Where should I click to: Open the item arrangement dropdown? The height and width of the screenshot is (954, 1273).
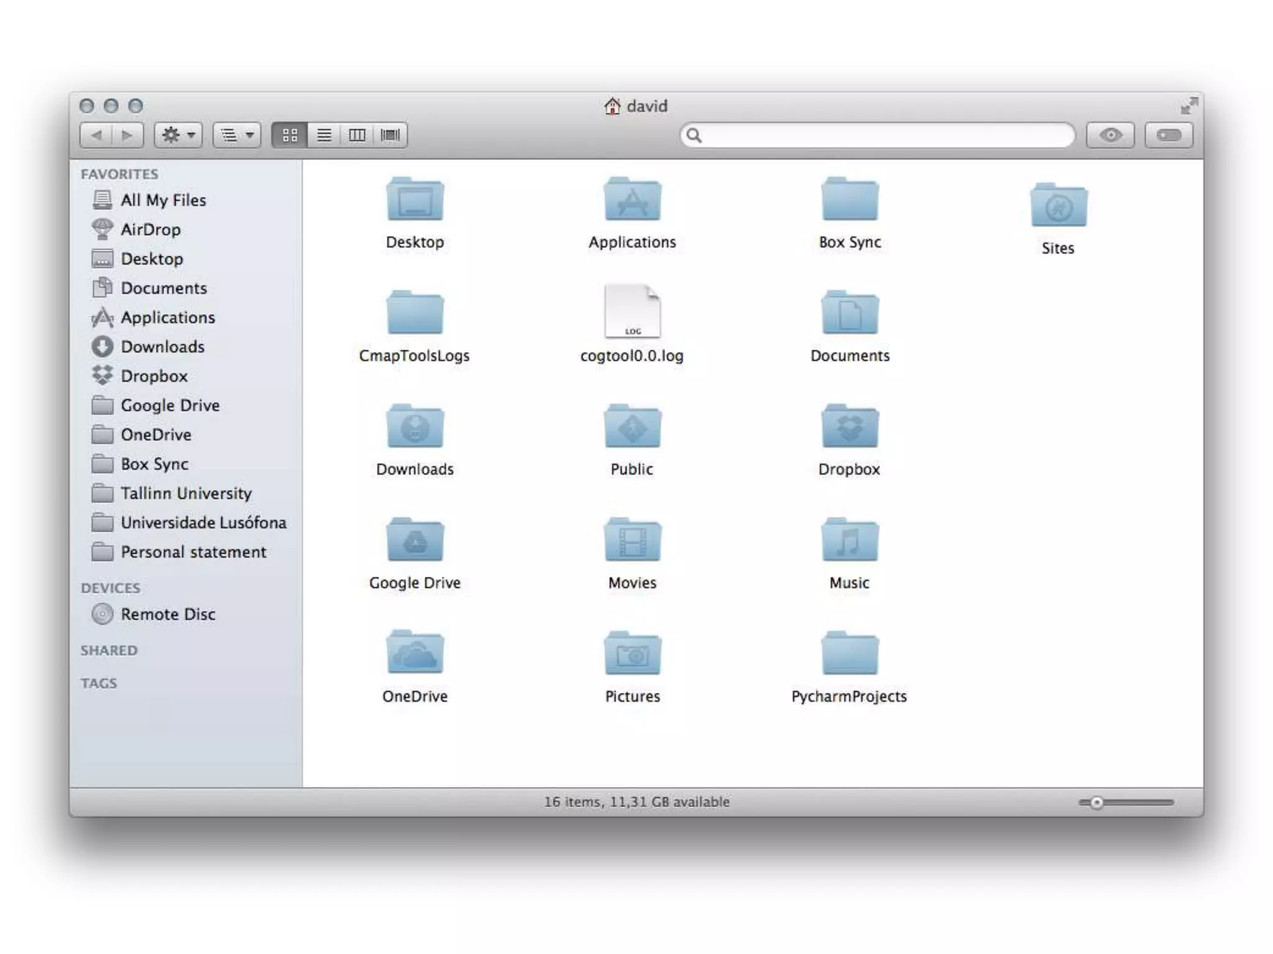236,135
